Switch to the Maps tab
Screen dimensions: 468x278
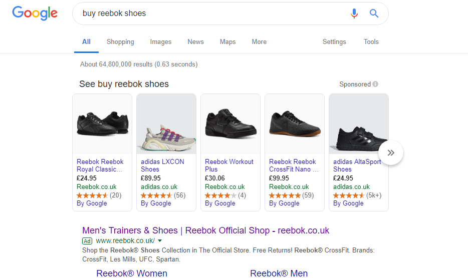click(x=227, y=41)
